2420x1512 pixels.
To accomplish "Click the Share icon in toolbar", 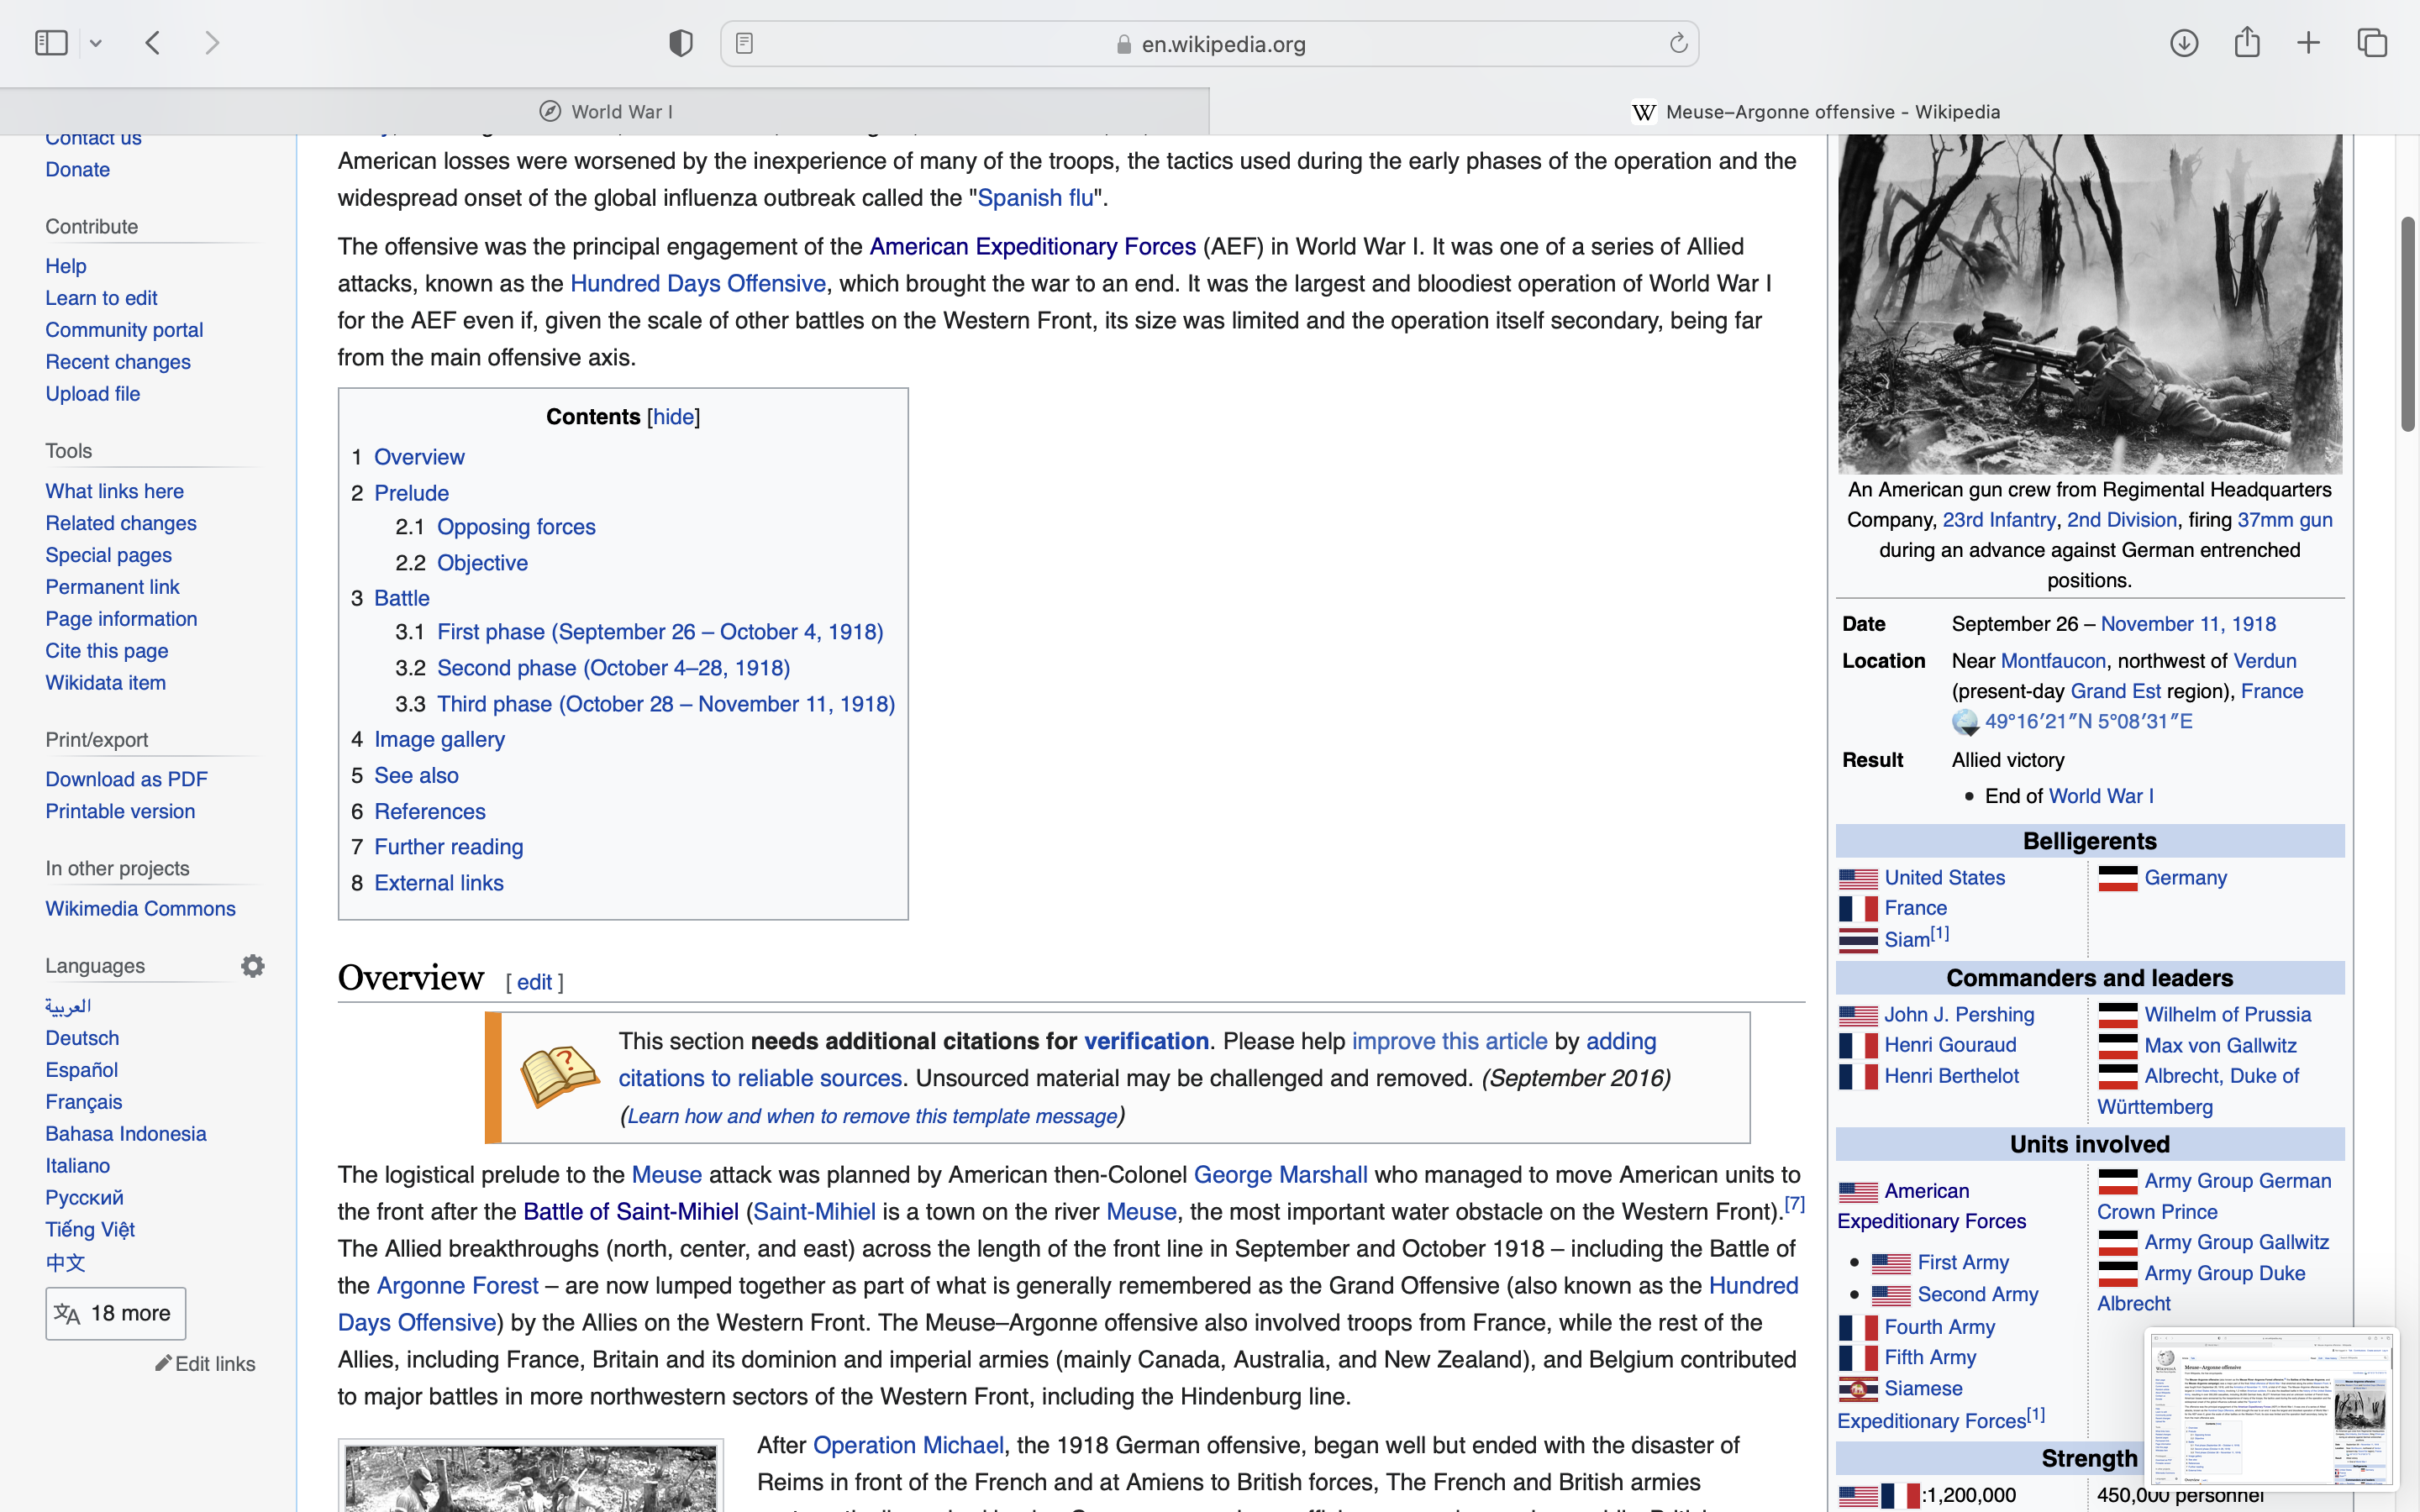I will coord(2246,43).
